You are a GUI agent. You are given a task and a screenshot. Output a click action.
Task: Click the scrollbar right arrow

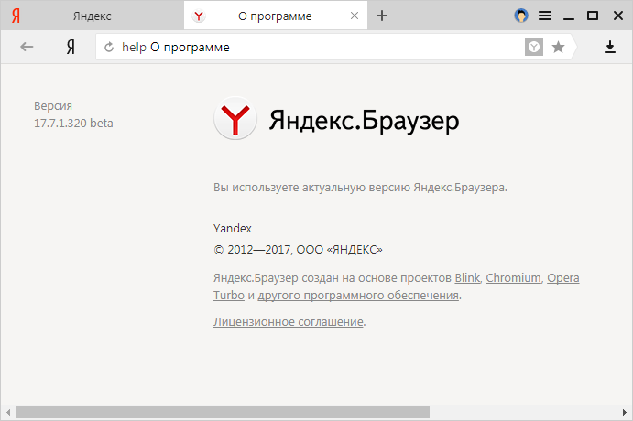(x=625, y=413)
